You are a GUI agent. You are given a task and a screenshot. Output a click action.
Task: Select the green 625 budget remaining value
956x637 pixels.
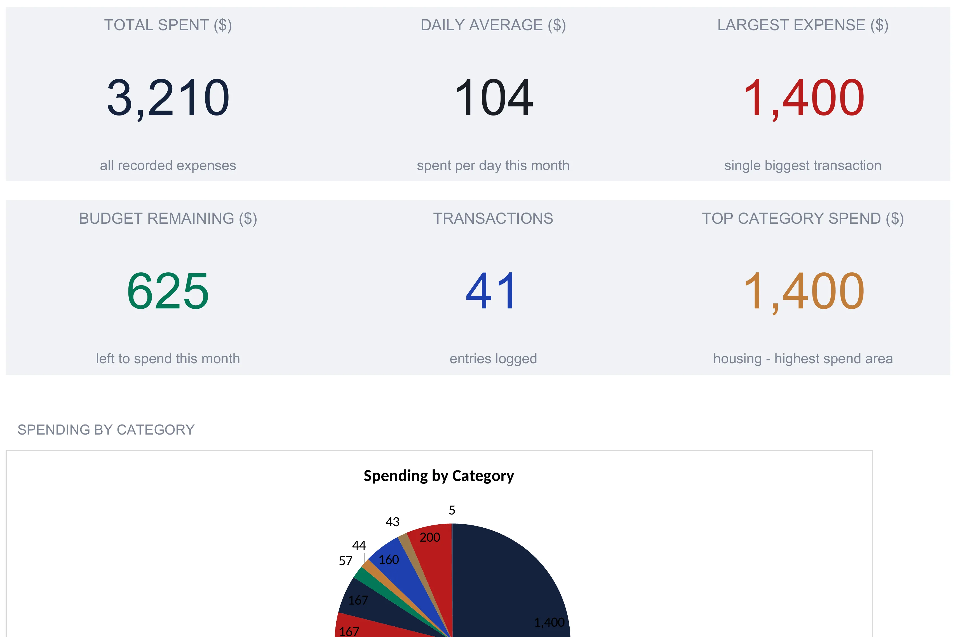click(x=168, y=291)
